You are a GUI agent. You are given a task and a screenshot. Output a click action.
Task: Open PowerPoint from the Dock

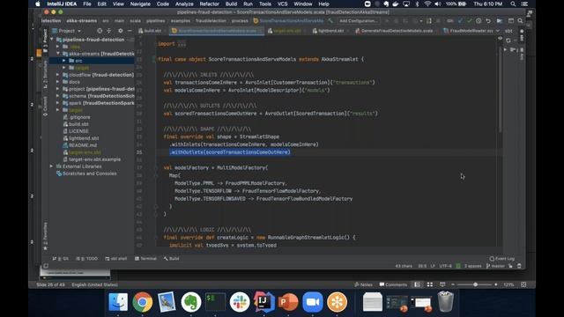(x=288, y=302)
